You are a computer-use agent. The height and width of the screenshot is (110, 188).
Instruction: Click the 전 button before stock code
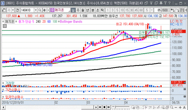[x=17, y=10]
